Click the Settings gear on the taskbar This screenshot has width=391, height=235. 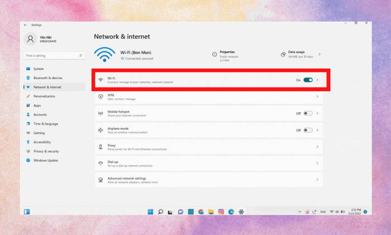pos(241,211)
